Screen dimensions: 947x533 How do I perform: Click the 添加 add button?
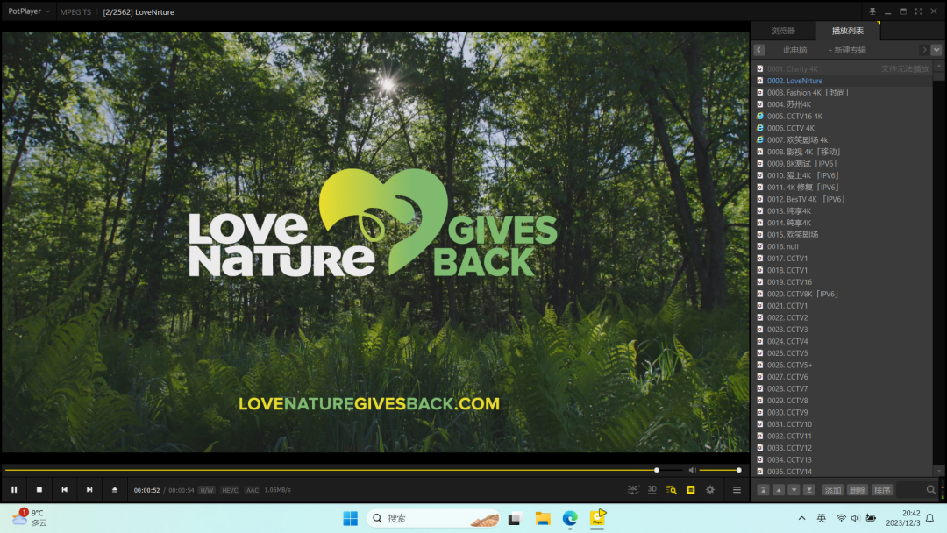tap(833, 490)
